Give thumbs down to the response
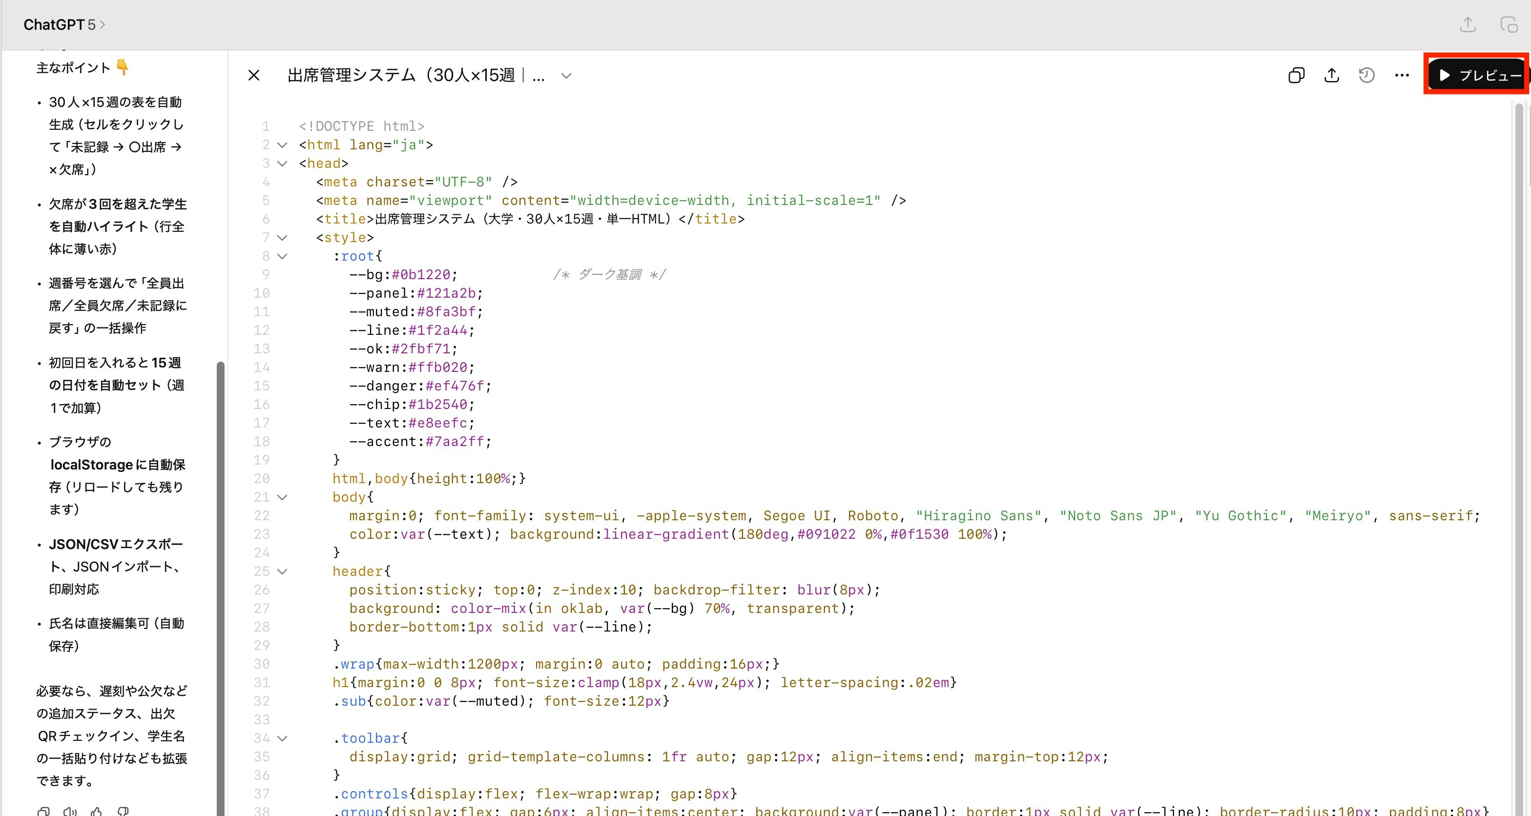This screenshot has width=1531, height=816. (x=124, y=811)
